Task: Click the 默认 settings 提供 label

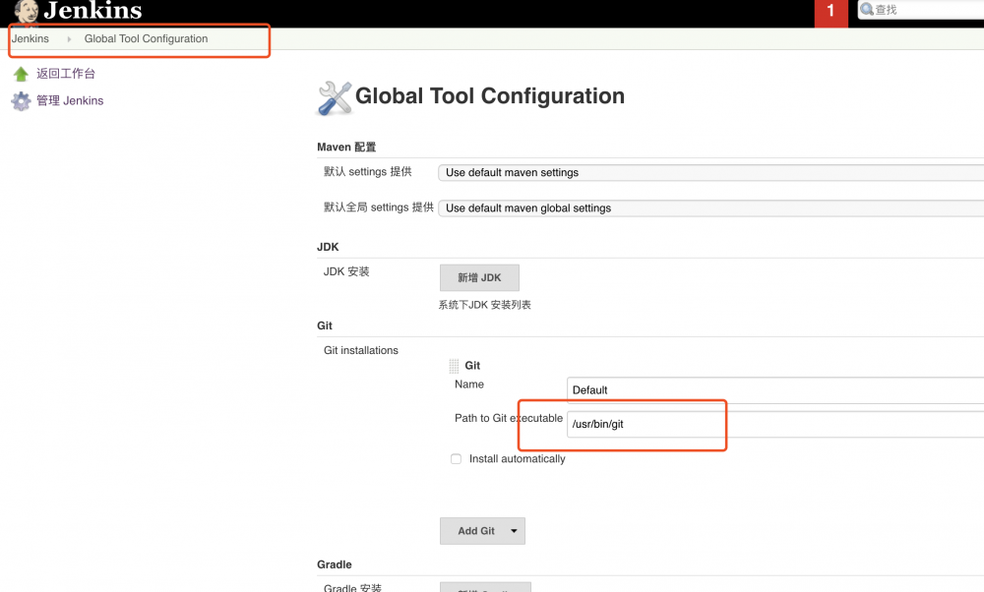Action: 368,172
